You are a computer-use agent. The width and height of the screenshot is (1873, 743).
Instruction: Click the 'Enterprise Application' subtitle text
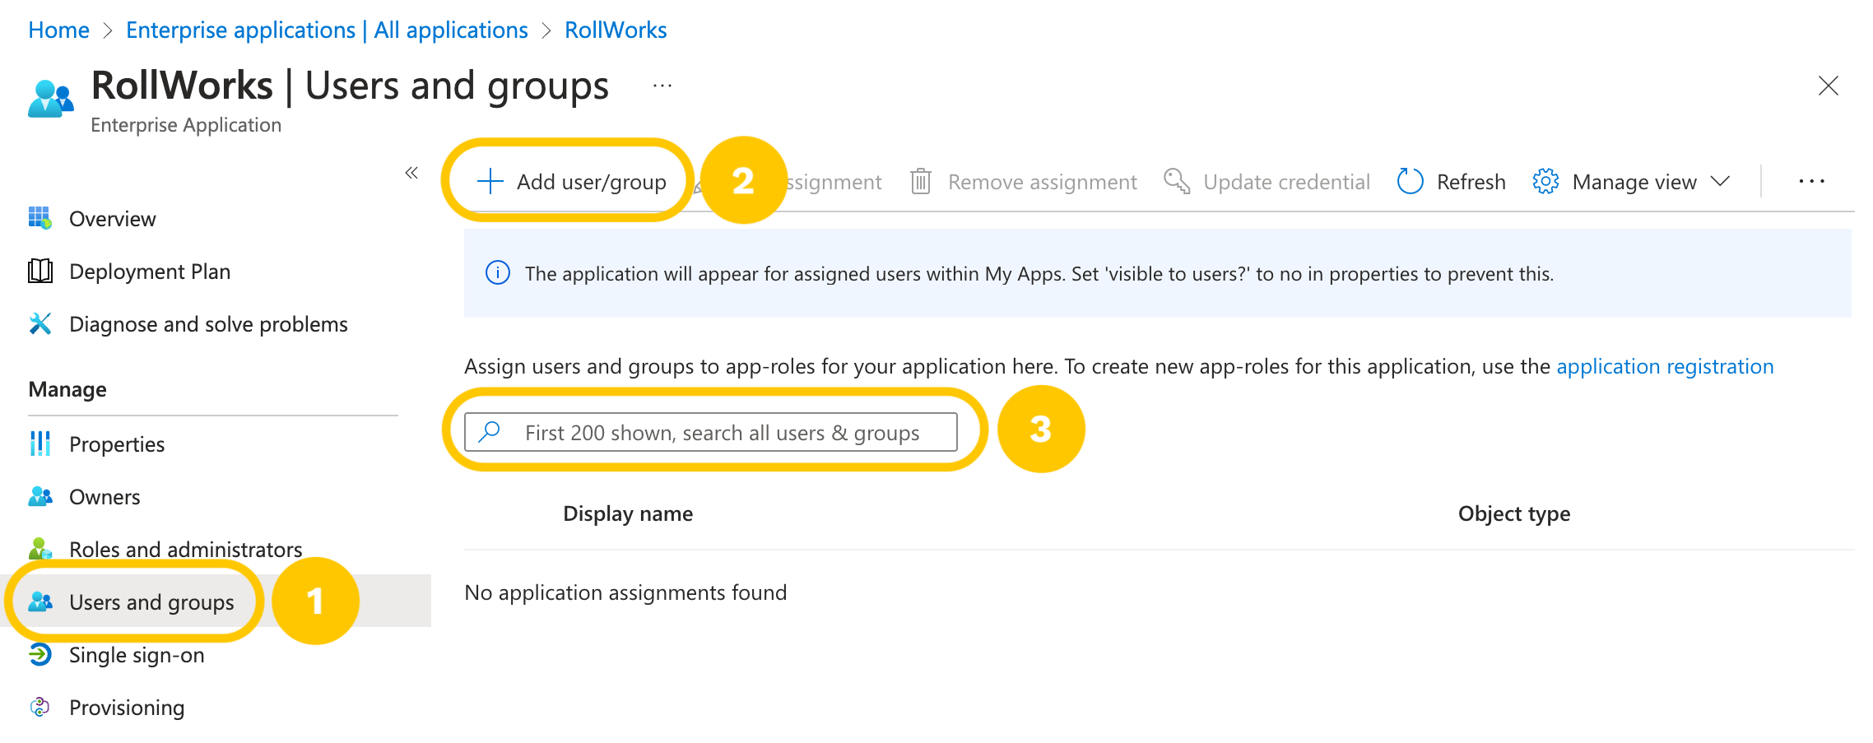click(186, 125)
